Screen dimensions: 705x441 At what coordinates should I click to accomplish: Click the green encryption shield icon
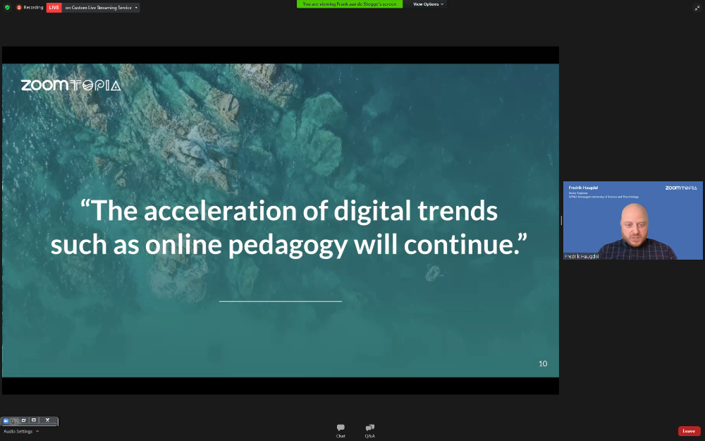[7, 7]
